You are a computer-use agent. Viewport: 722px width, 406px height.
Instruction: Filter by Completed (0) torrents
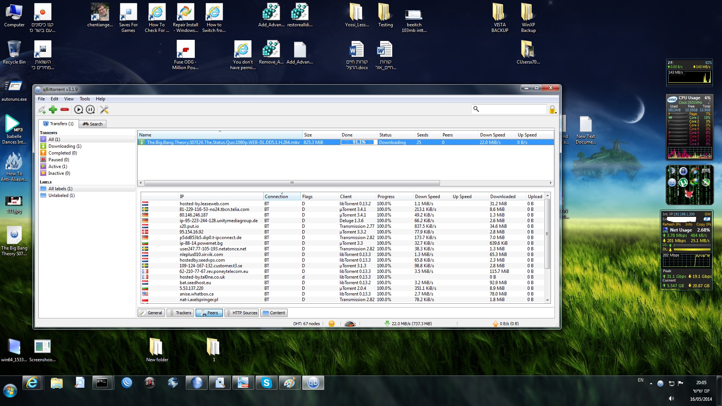[87, 153]
